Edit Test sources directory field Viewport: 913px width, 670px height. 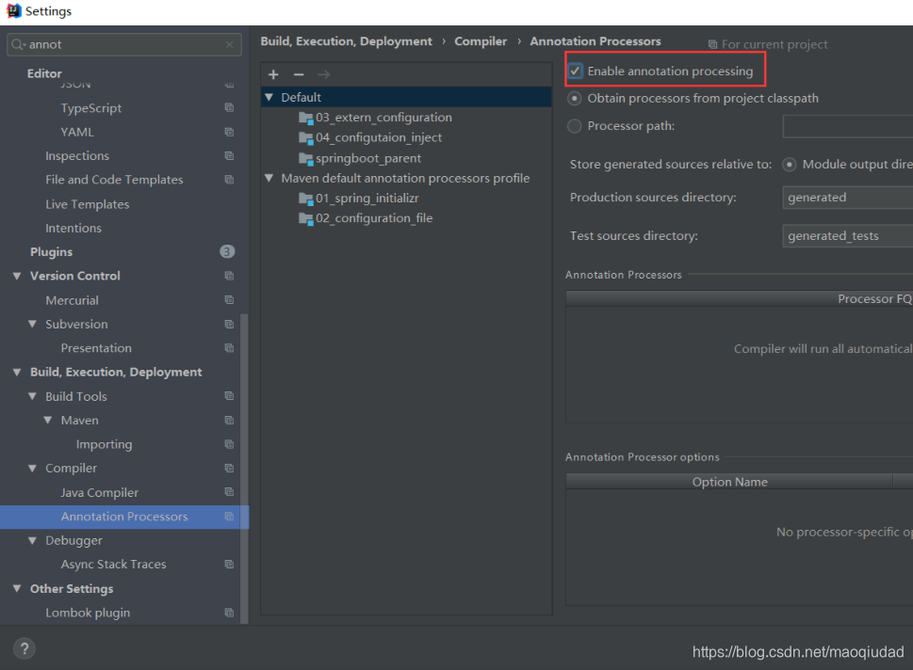click(848, 236)
